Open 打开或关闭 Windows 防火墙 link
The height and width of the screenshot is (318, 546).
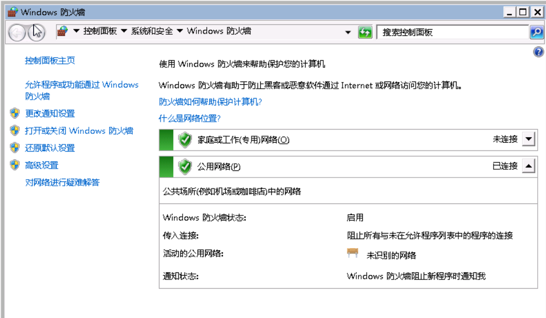point(79,131)
